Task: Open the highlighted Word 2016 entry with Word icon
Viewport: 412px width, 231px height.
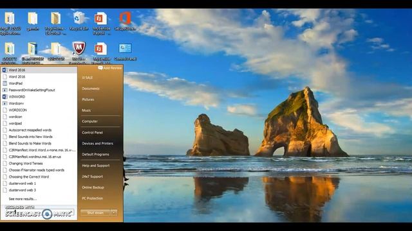Action: point(39,70)
